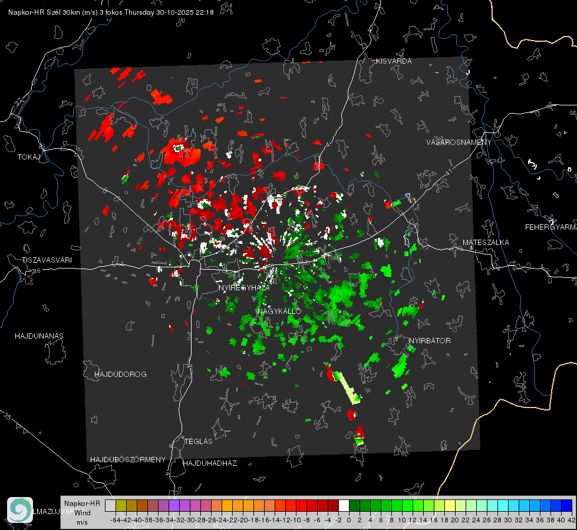Click the 0 value on the legend scale
This screenshot has width=577, height=530.
click(349, 520)
